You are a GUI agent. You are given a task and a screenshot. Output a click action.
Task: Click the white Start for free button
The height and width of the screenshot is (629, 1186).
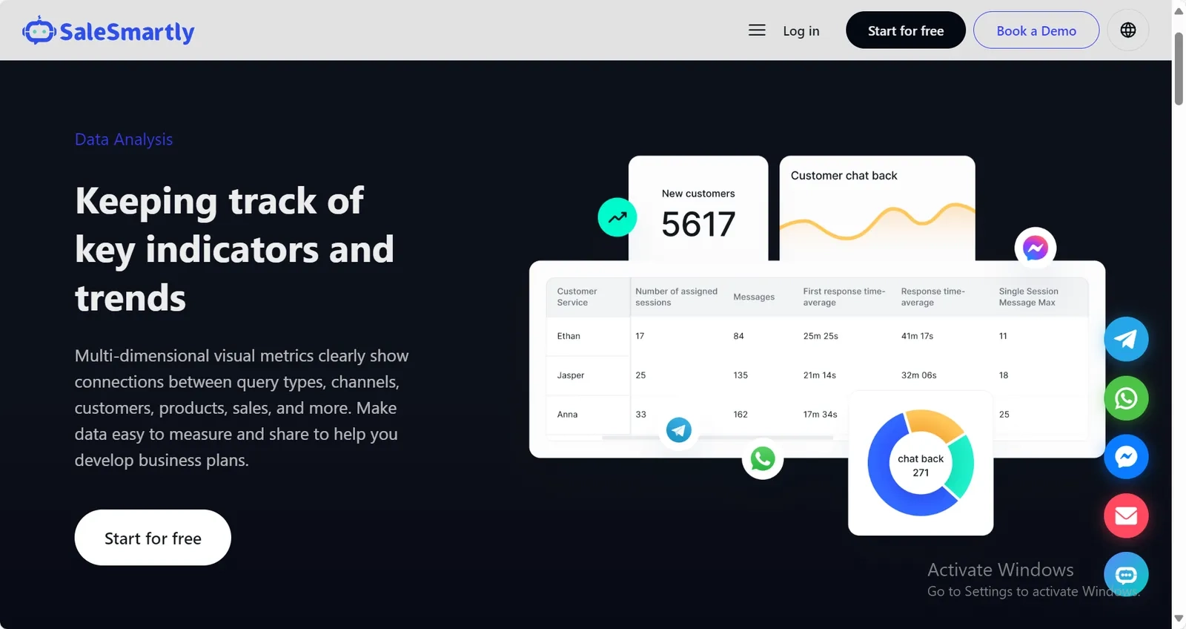[x=153, y=538]
